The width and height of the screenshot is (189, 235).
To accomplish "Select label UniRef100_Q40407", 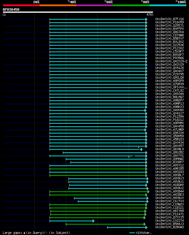I will pyautogui.click(x=170, y=71).
